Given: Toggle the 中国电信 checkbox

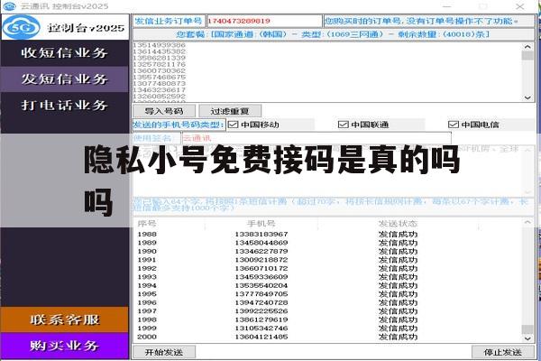Looking at the screenshot, I should [x=453, y=125].
